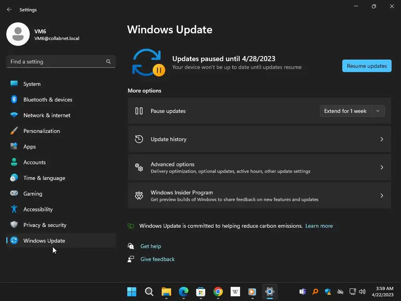Click the back arrow in Settings header
The height and width of the screenshot is (301, 401).
coord(9,9)
